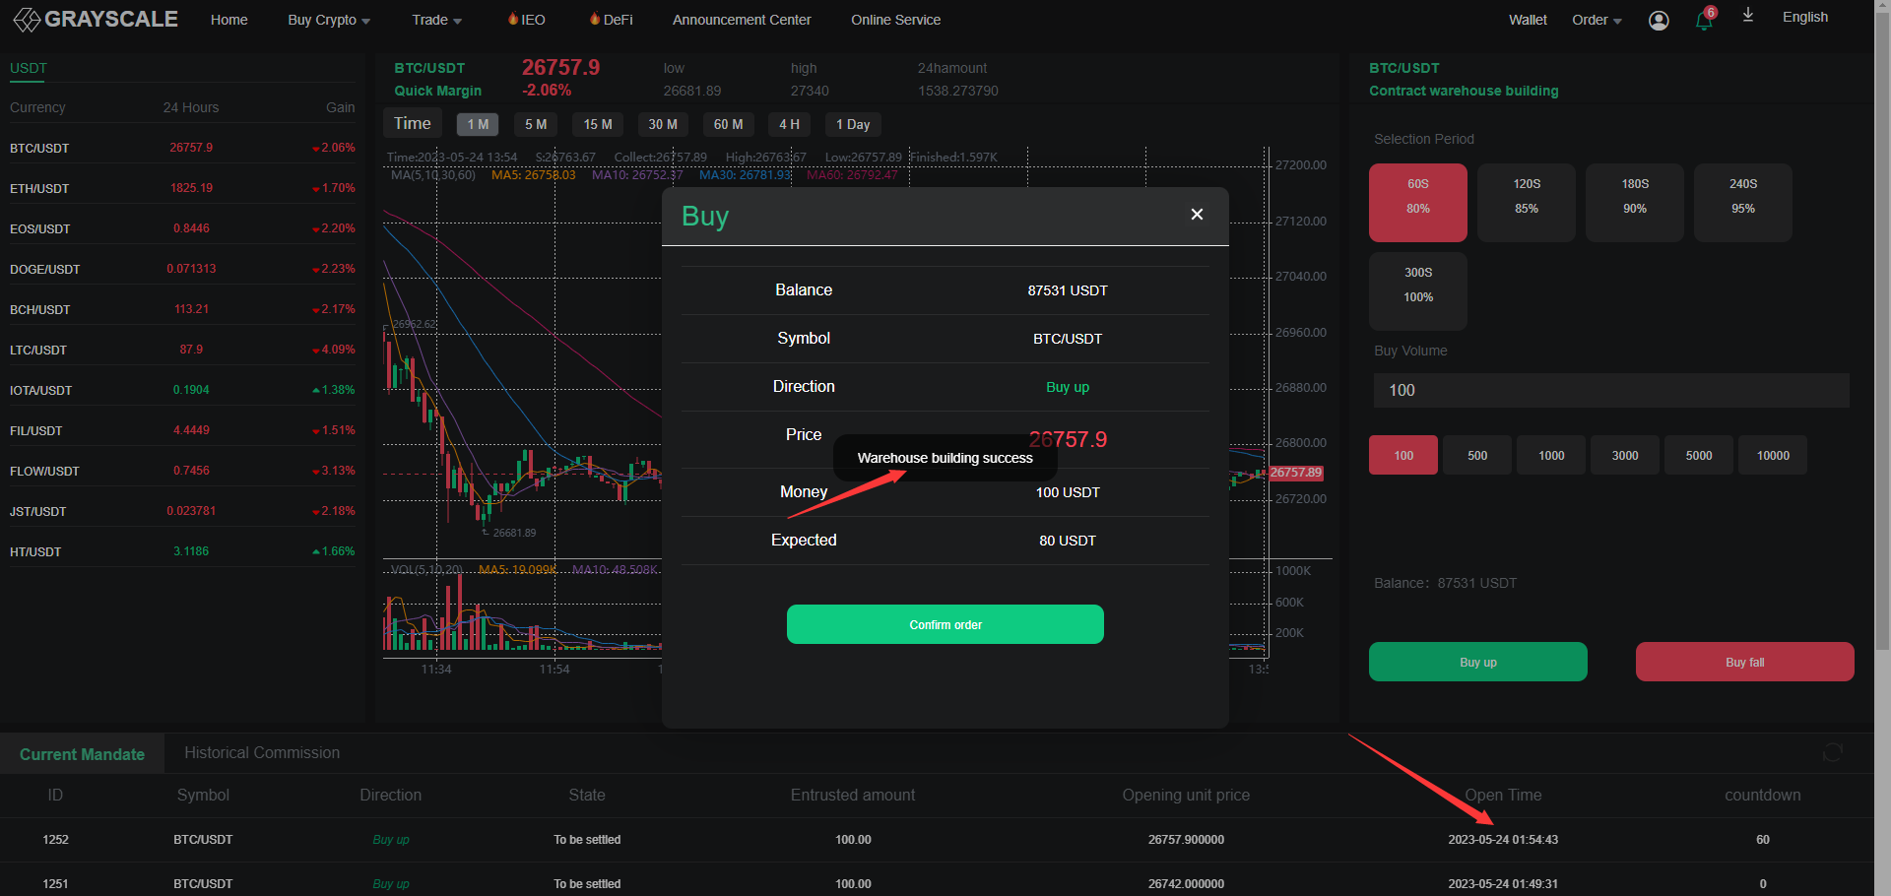Image resolution: width=1891 pixels, height=896 pixels.
Task: Choose the 1000 buy volume preset
Action: click(x=1551, y=455)
